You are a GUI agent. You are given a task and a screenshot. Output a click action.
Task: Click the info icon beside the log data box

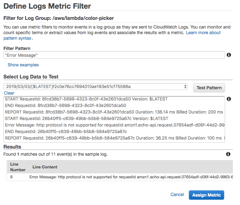click(x=229, y=99)
